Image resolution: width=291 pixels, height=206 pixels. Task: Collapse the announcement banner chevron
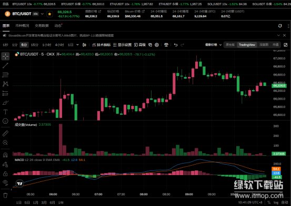278,35
